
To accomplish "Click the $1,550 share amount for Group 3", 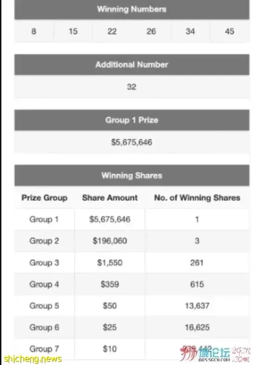I will [110, 263].
